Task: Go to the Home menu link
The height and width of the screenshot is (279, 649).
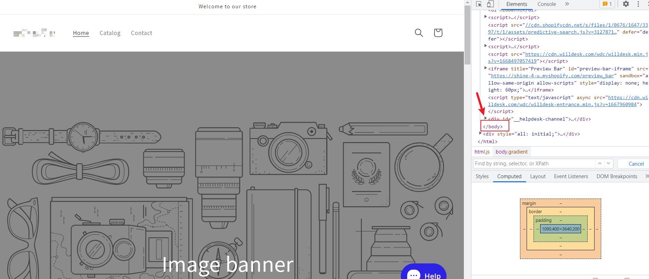Action: point(81,33)
